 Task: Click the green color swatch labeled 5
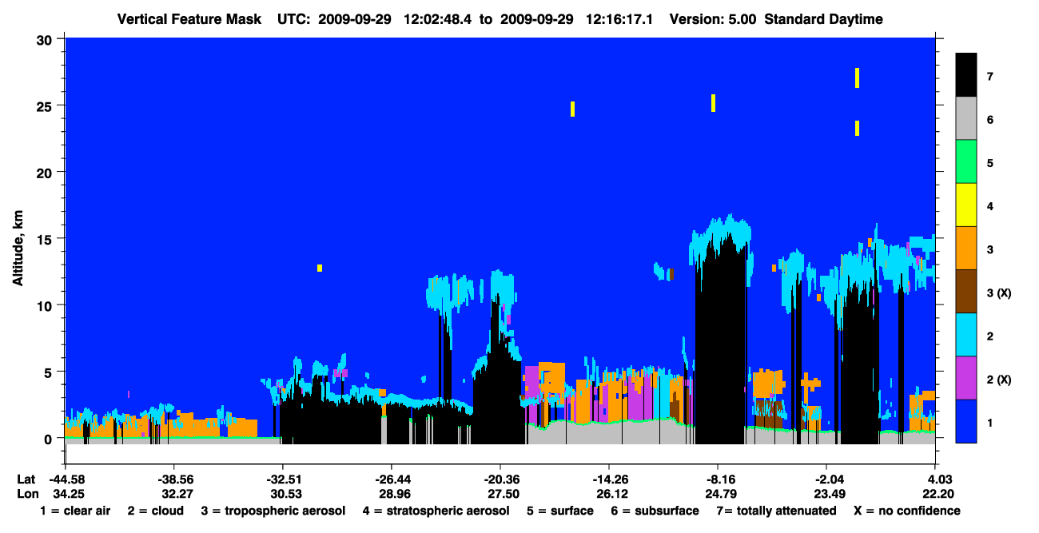tap(966, 162)
